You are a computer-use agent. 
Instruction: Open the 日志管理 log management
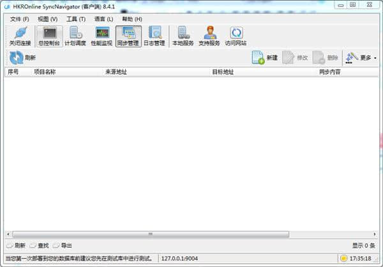click(154, 36)
